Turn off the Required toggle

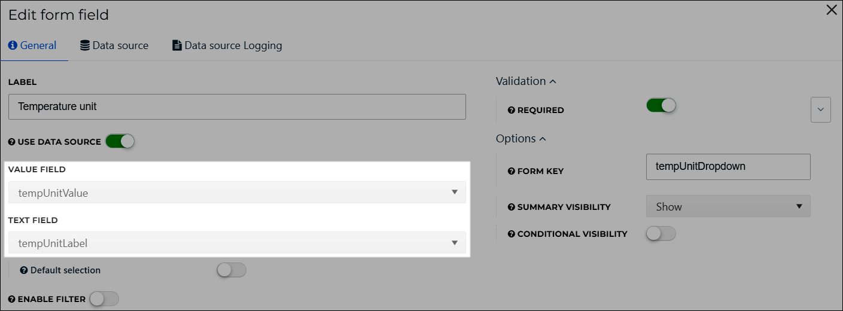tap(661, 105)
